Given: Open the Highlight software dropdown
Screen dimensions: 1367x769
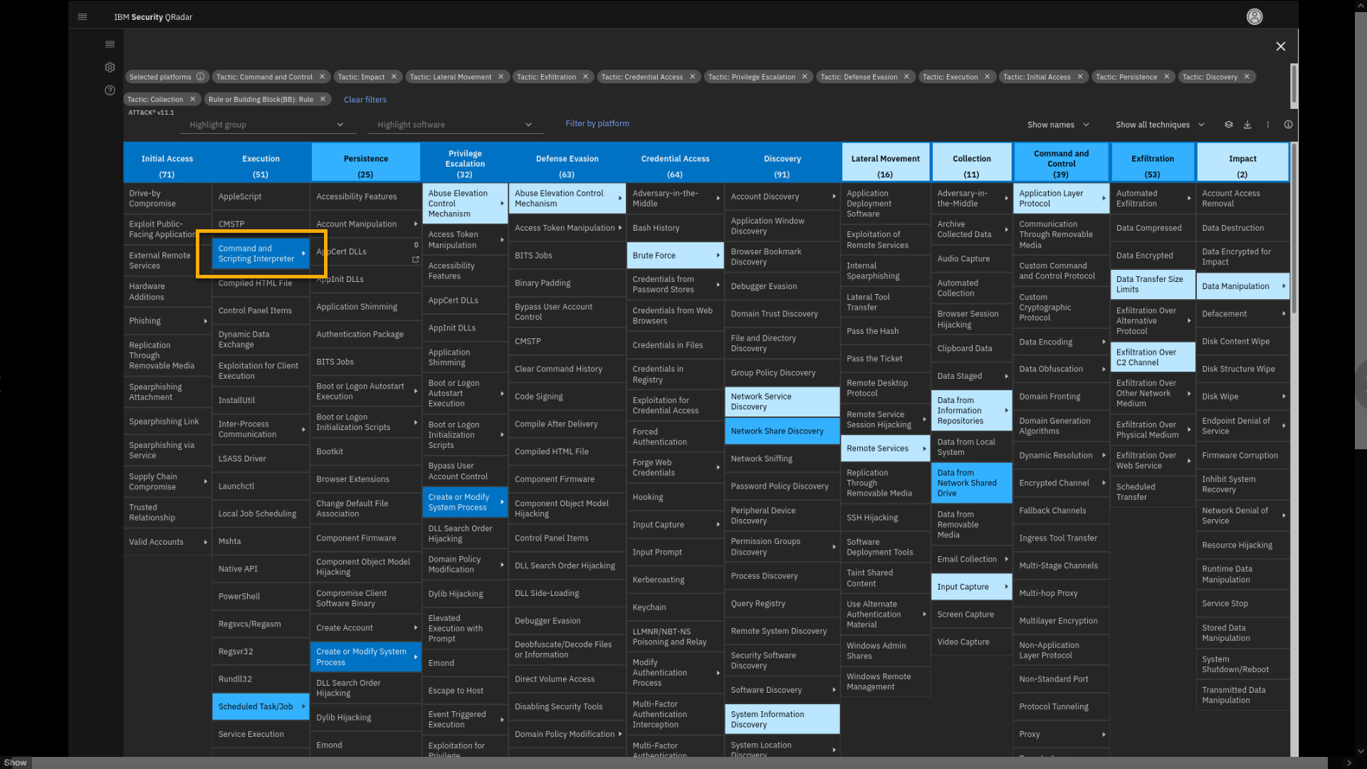Looking at the screenshot, I should coord(454,125).
